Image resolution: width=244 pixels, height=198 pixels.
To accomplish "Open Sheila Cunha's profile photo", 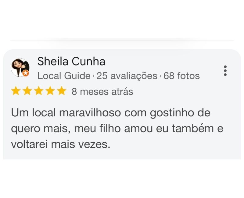I will click(x=21, y=68).
